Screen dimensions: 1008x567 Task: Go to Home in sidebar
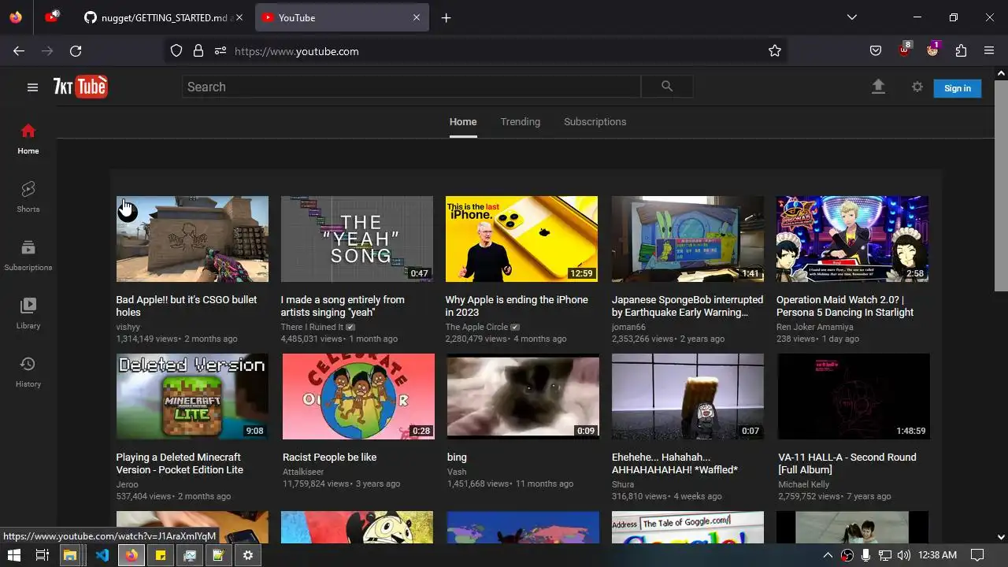(x=28, y=139)
